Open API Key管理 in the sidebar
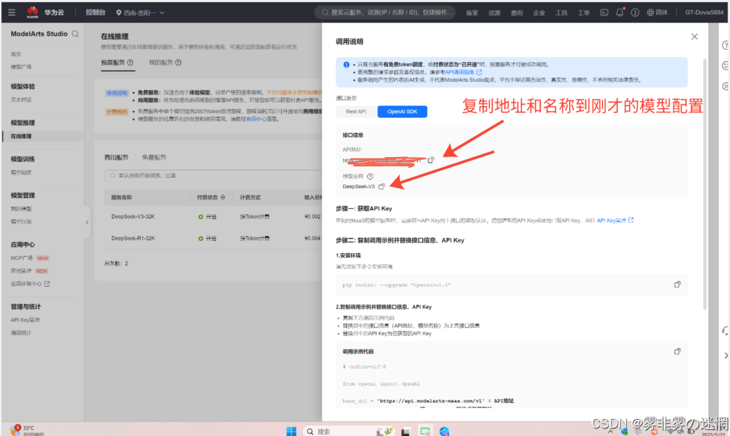The height and width of the screenshot is (436, 730). tap(25, 320)
